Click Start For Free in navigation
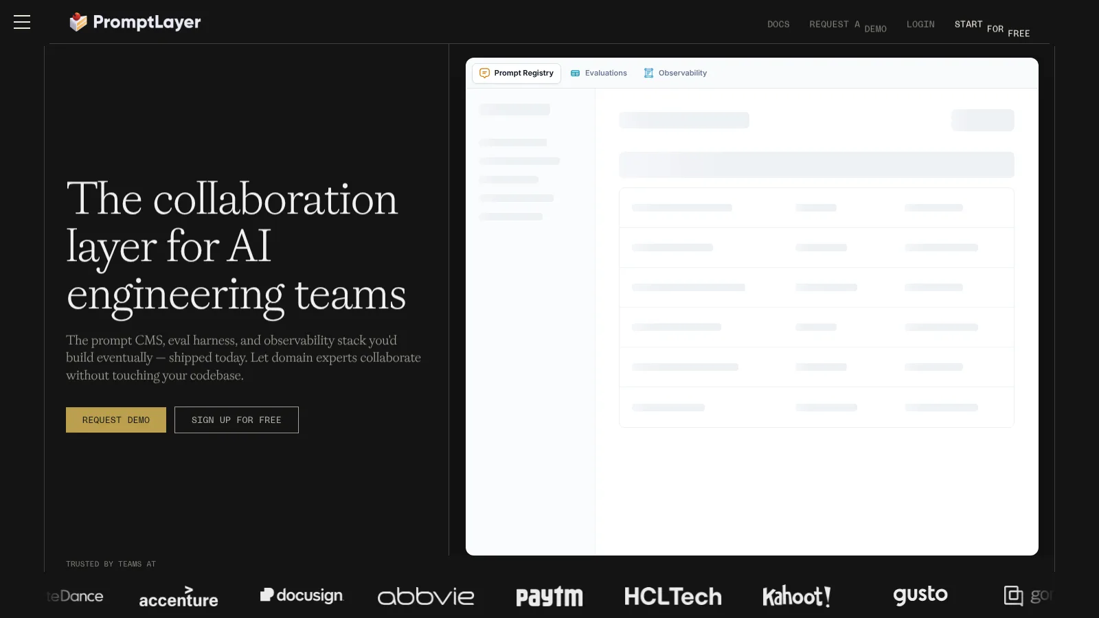Screen dimensions: 1099x618 tap(992, 28)
